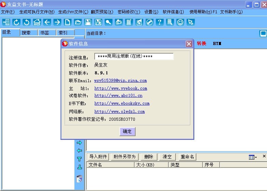Open the 文件(F) menu
Screen dimensions: 267x191
8,12
